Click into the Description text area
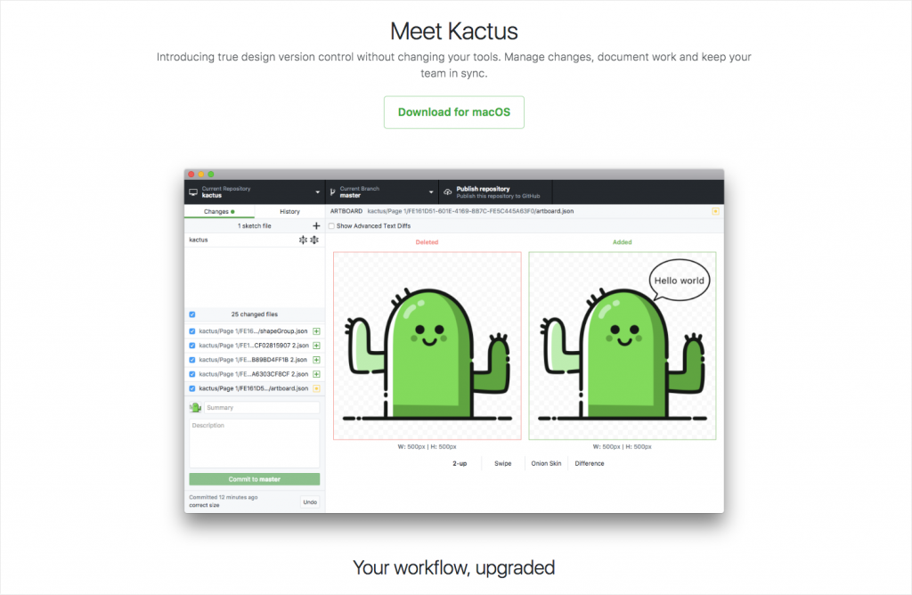The image size is (912, 595). coord(254,444)
